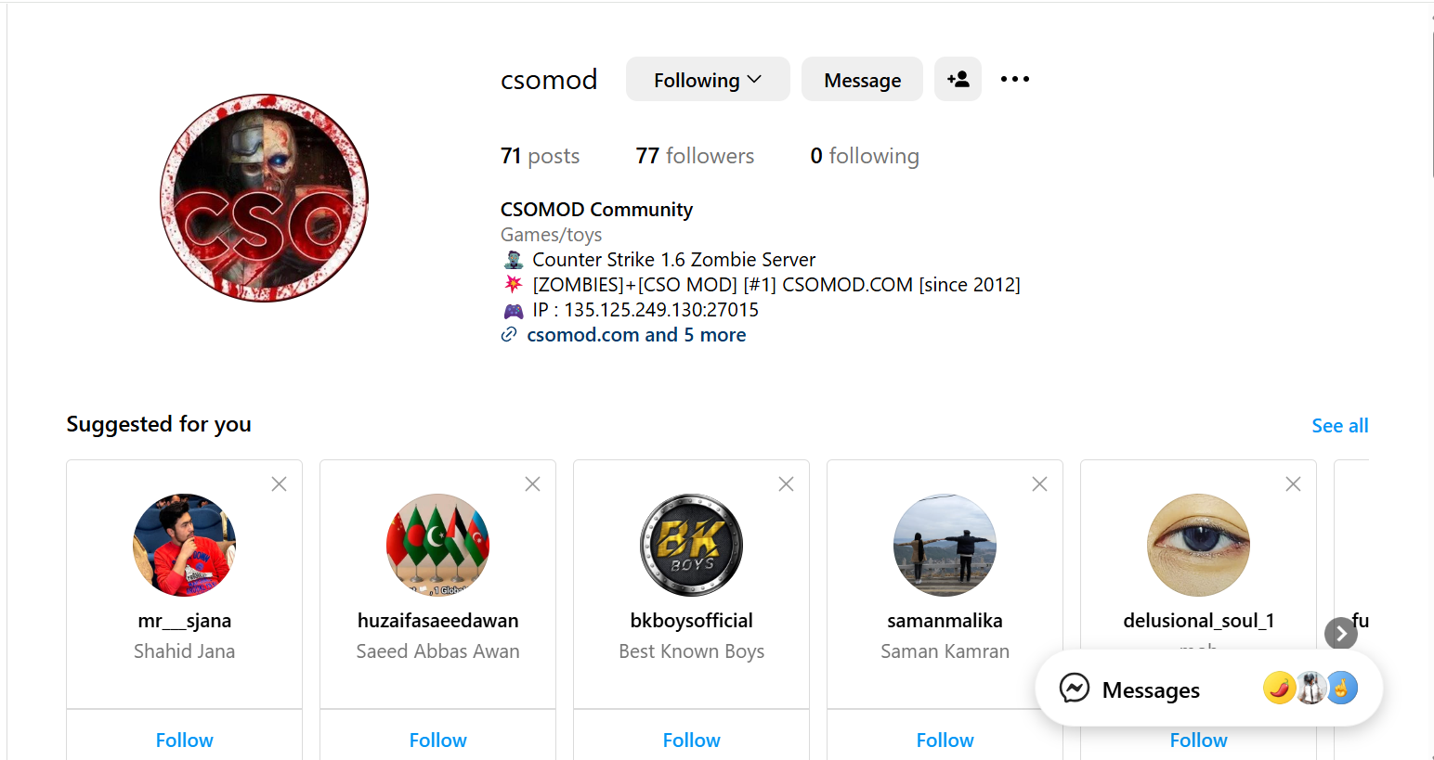Open the three-dots options menu
Screen dimensions: 1434x760
[1015, 79]
